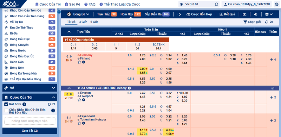Show Rút Sớm info tooltip
This screenshot has width=281, height=137.
pos(25,104)
